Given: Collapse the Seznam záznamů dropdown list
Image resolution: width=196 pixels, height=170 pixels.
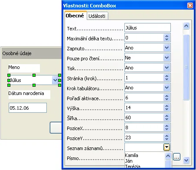Looking at the screenshot, I should [167, 147].
